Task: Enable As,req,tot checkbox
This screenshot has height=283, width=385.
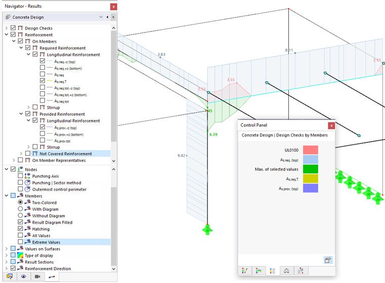Action: tap(43, 101)
